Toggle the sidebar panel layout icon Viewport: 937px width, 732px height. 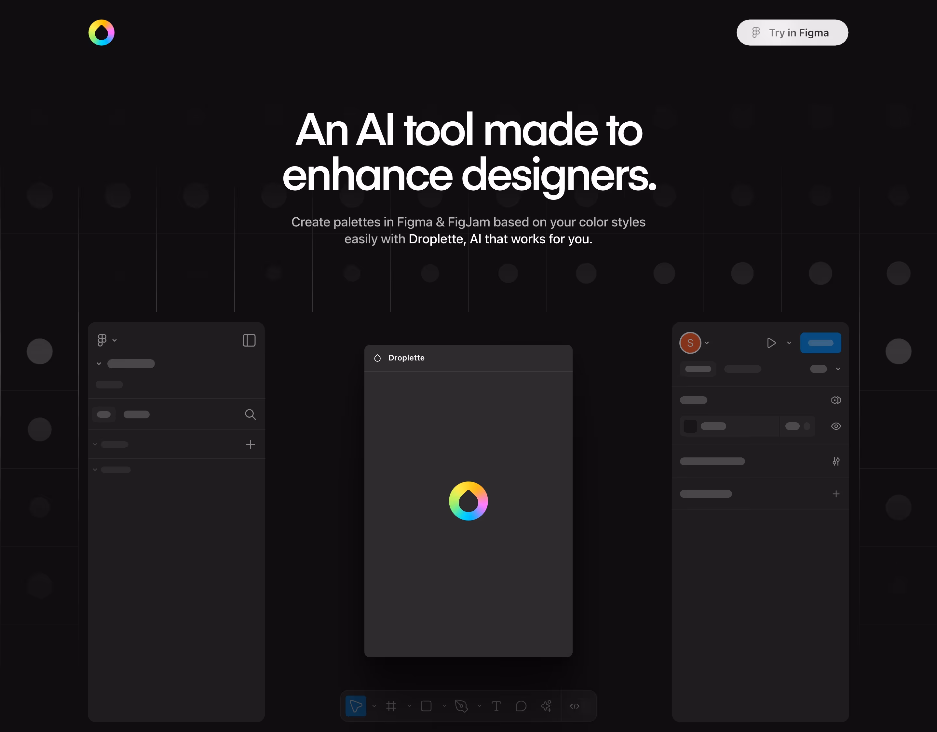pos(249,340)
